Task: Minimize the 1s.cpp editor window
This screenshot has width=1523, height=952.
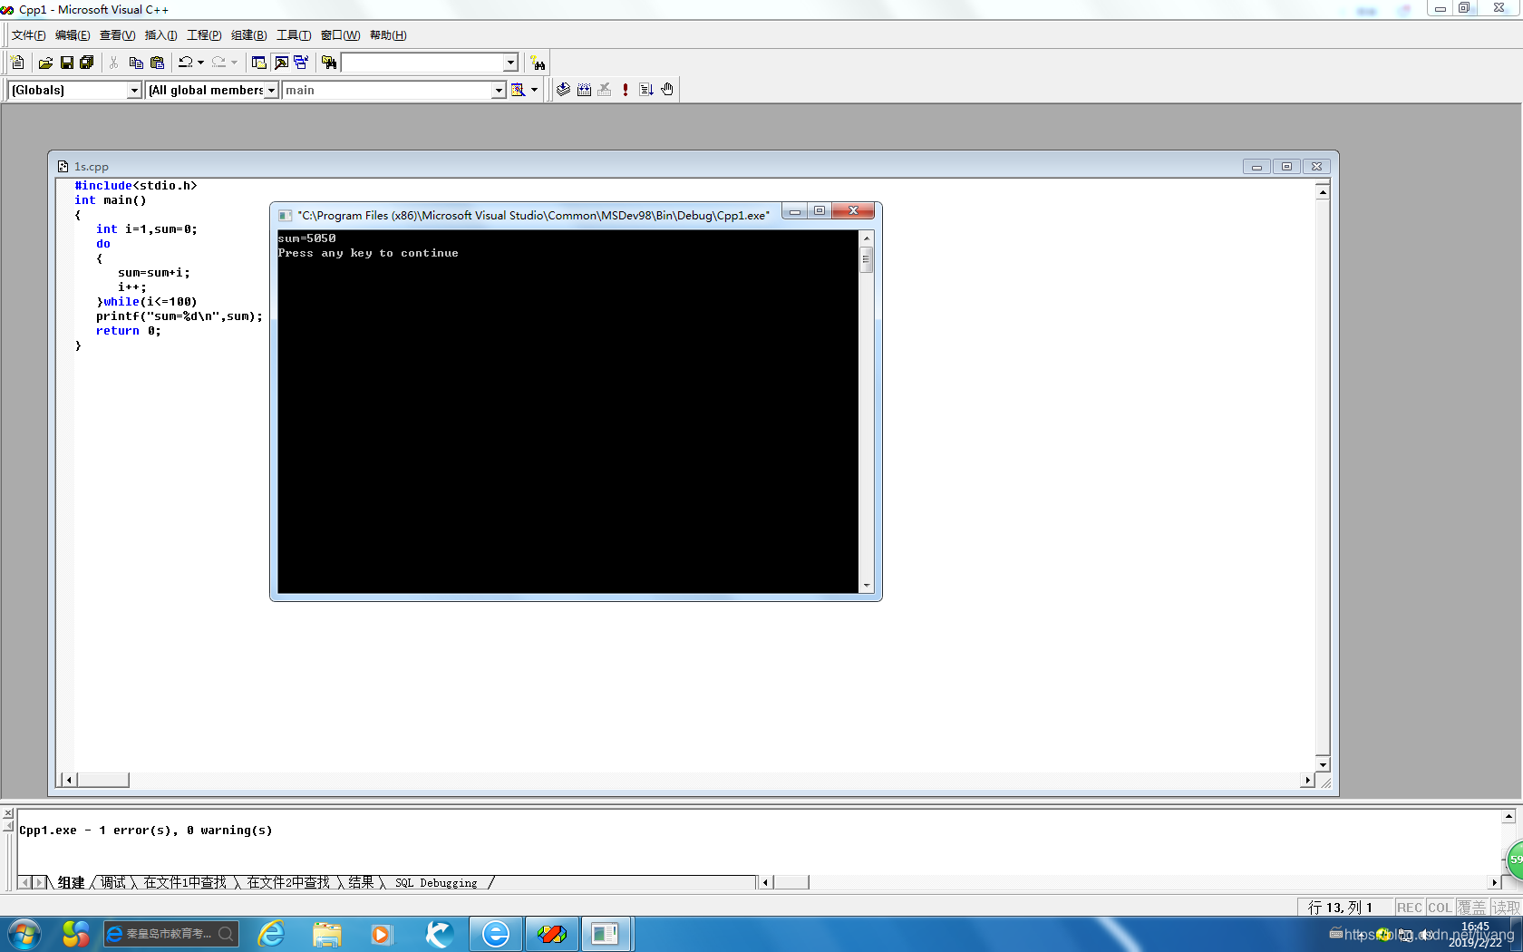Action: 1256,166
